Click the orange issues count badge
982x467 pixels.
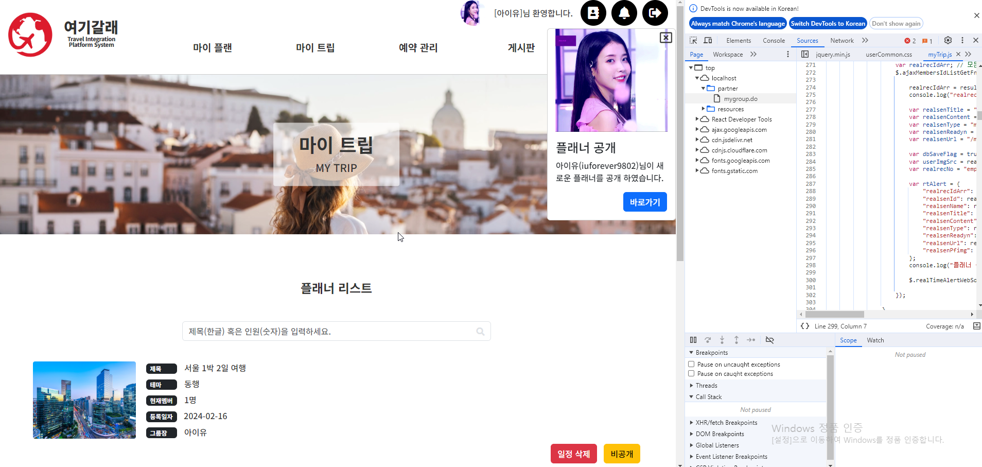927,41
